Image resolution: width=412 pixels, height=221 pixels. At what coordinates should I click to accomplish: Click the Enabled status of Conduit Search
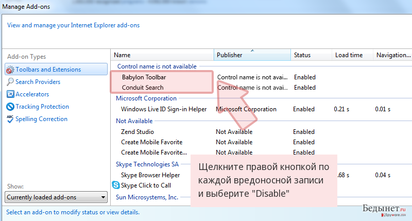305,88
